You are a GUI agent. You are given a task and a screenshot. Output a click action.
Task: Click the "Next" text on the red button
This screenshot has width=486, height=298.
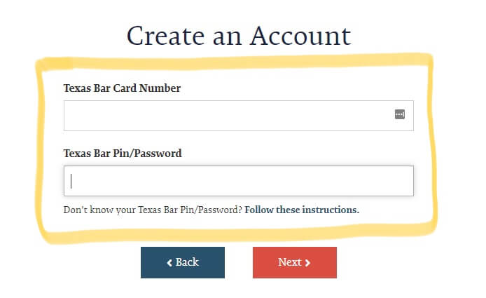pyautogui.click(x=289, y=262)
